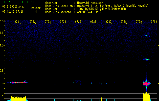This screenshot has height=101, width=159.
Task: Click the strong pink echo burst near 0729
Action: [x=146, y=84]
